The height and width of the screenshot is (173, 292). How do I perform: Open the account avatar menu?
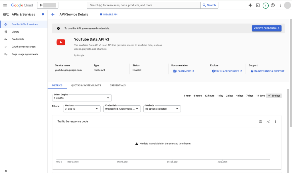click(x=287, y=5)
